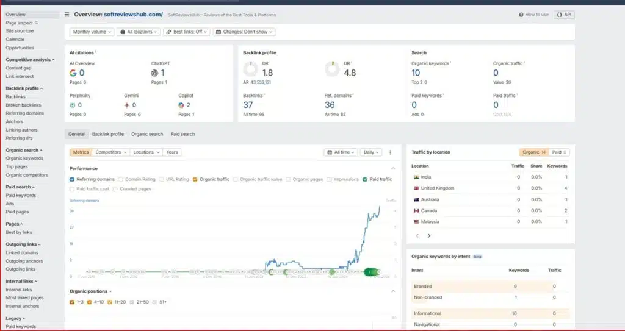Switch traffic by location to Paid
This screenshot has height=331, width=625.
pos(559,152)
